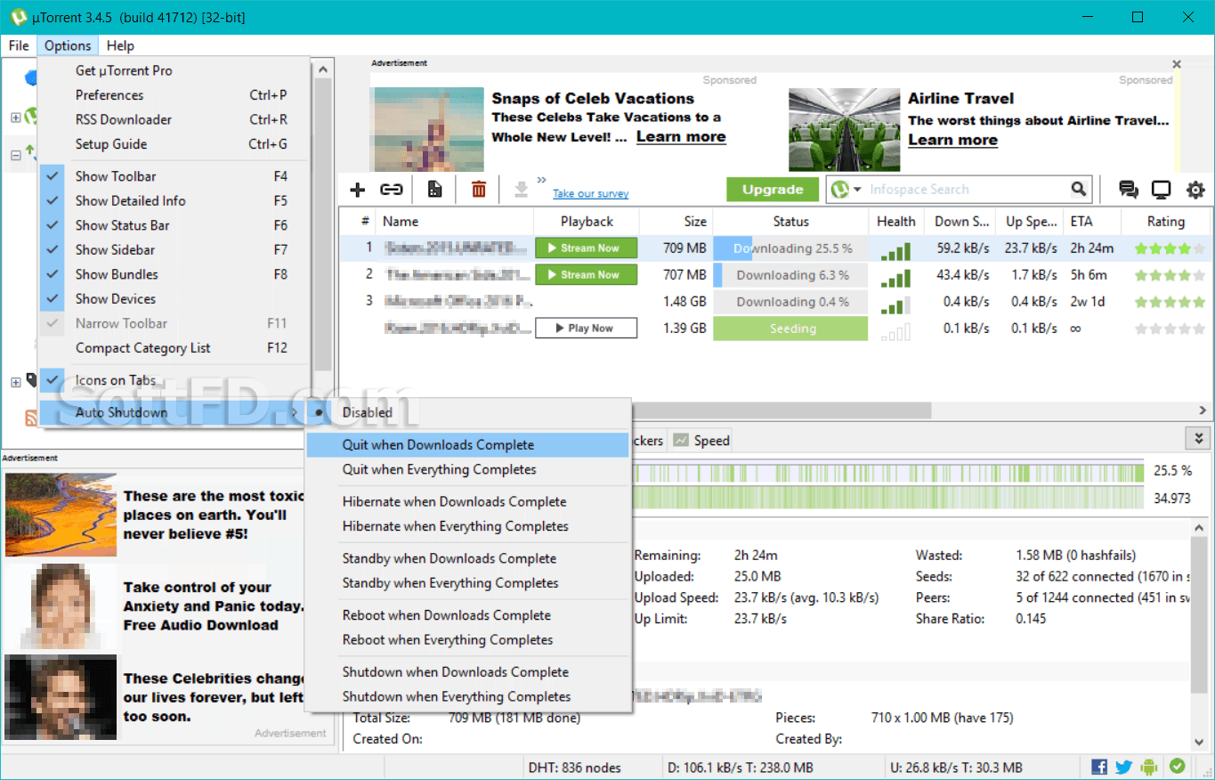Viewport: 1215px width, 780px height.
Task: Click the orange RSS feed icon in sidebar
Action: tap(31, 417)
